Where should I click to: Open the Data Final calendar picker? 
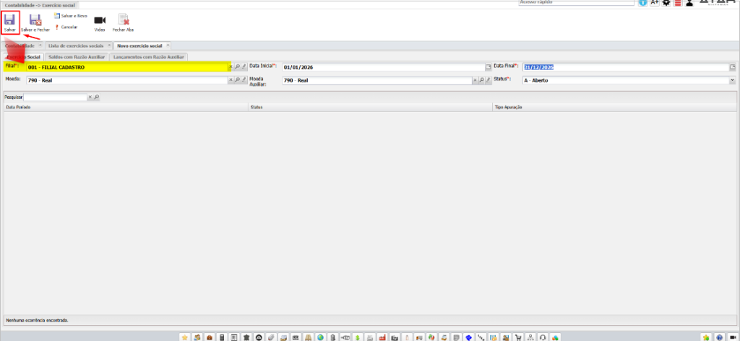pos(732,66)
